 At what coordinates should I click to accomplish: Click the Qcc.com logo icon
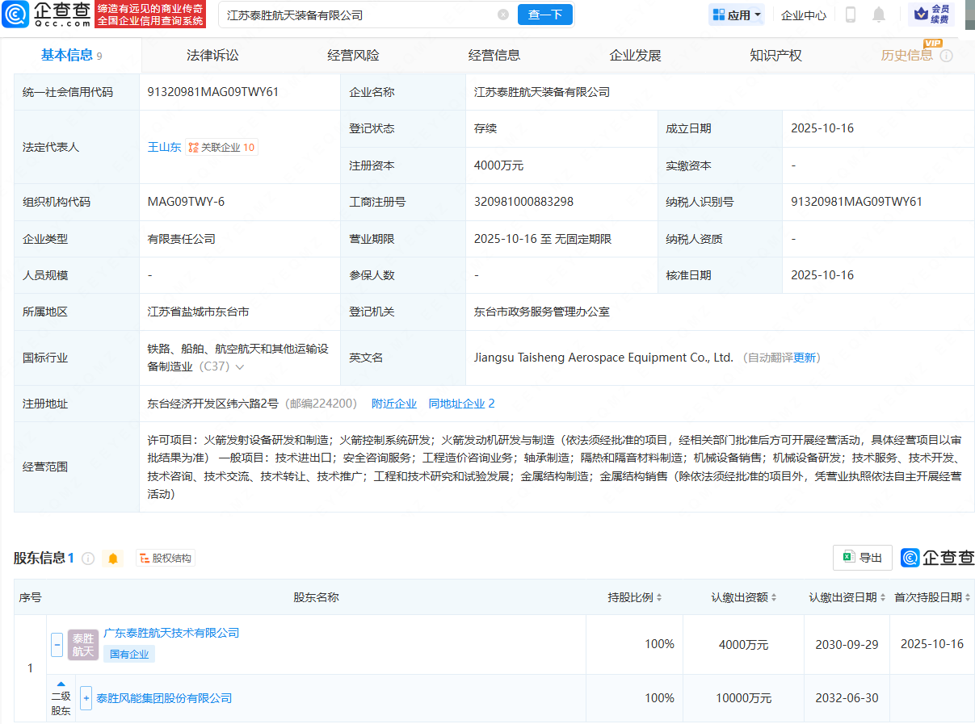pyautogui.click(x=16, y=15)
